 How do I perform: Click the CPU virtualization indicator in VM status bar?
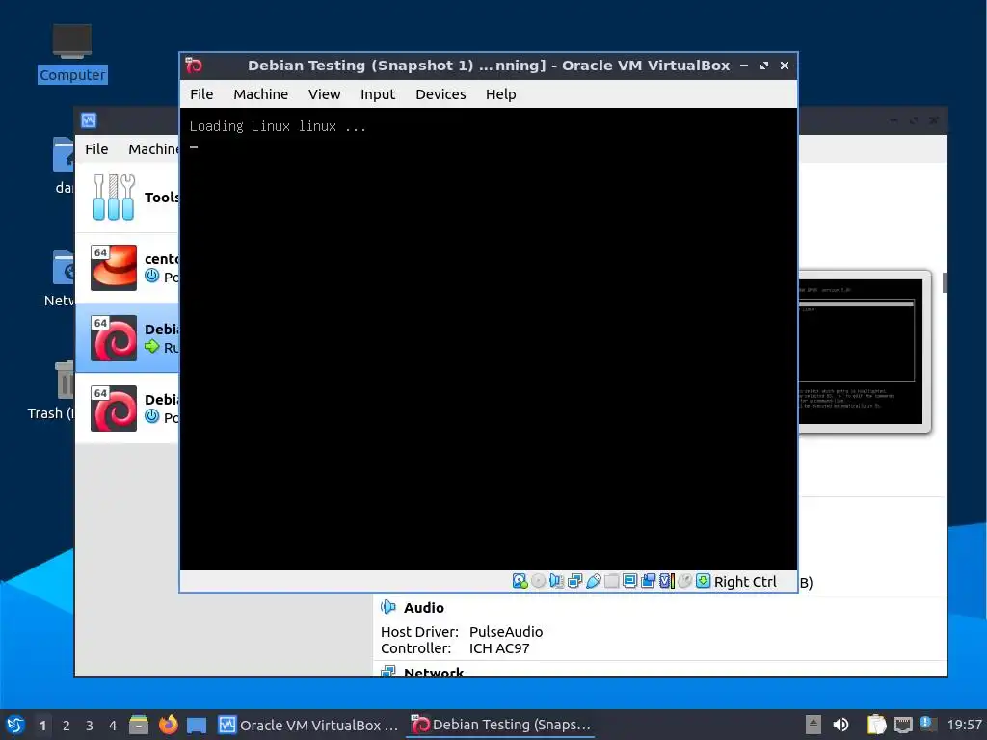[667, 581]
